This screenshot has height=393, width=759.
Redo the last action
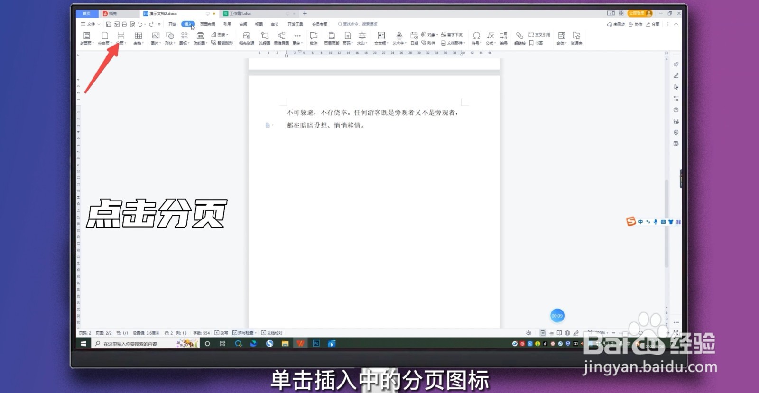tap(151, 24)
